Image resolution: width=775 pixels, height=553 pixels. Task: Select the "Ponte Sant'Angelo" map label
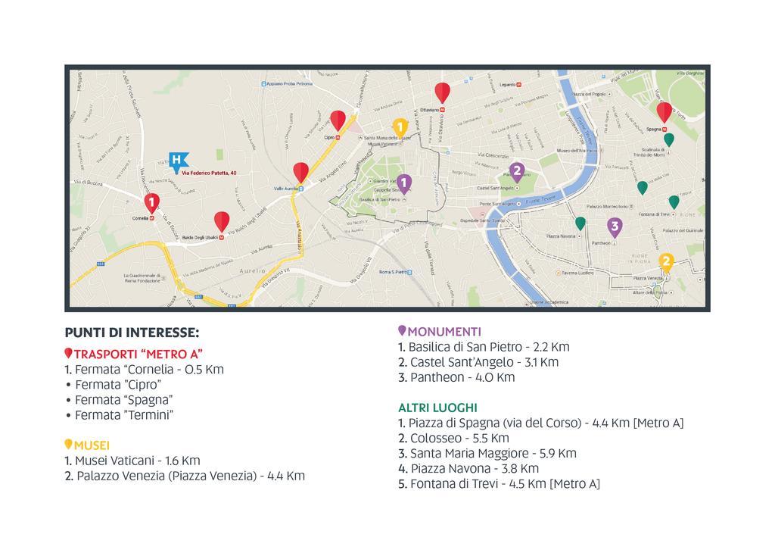click(497, 204)
